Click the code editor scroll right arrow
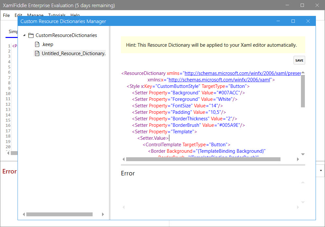The width and height of the screenshot is (325, 227). click(x=298, y=159)
